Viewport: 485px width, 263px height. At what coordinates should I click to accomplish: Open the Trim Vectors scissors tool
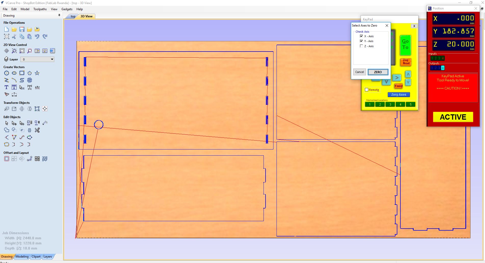pyautogui.click(x=37, y=130)
